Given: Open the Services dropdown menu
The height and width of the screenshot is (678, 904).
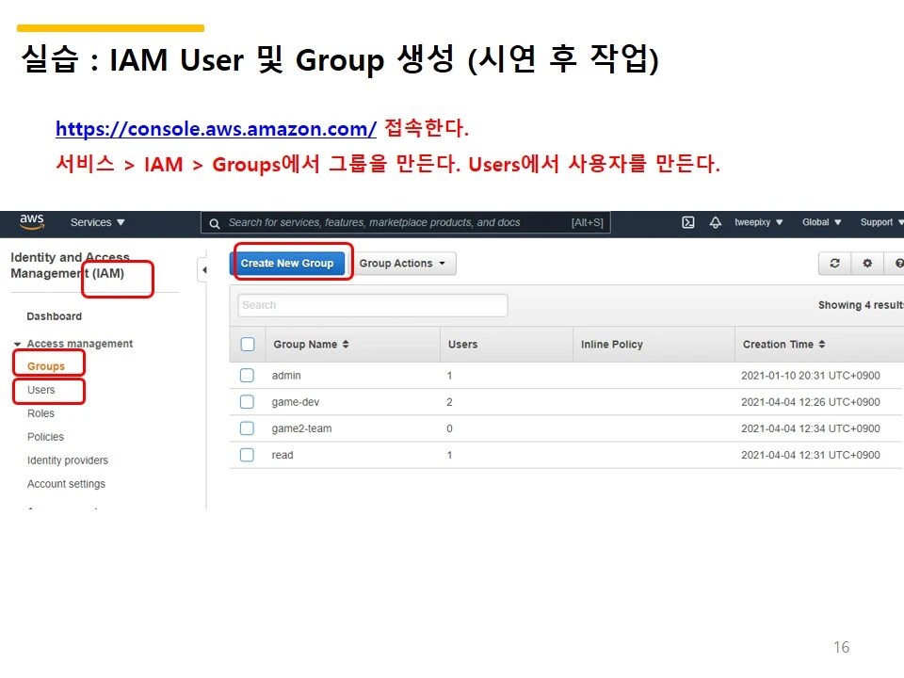Looking at the screenshot, I should tap(97, 222).
